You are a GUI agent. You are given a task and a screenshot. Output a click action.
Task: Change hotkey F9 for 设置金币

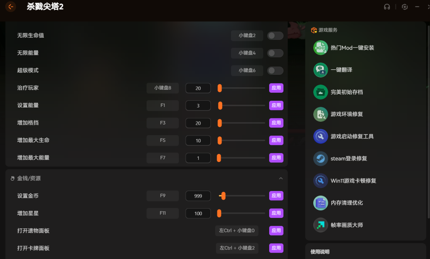tap(163, 196)
